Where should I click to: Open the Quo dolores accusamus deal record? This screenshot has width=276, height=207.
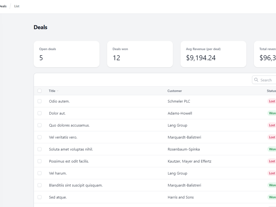70,125
